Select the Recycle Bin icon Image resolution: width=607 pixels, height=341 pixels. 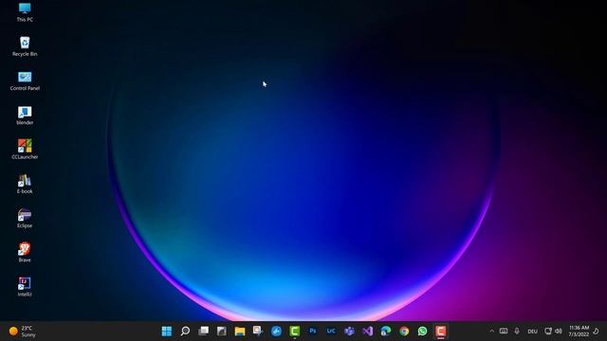pos(25,46)
